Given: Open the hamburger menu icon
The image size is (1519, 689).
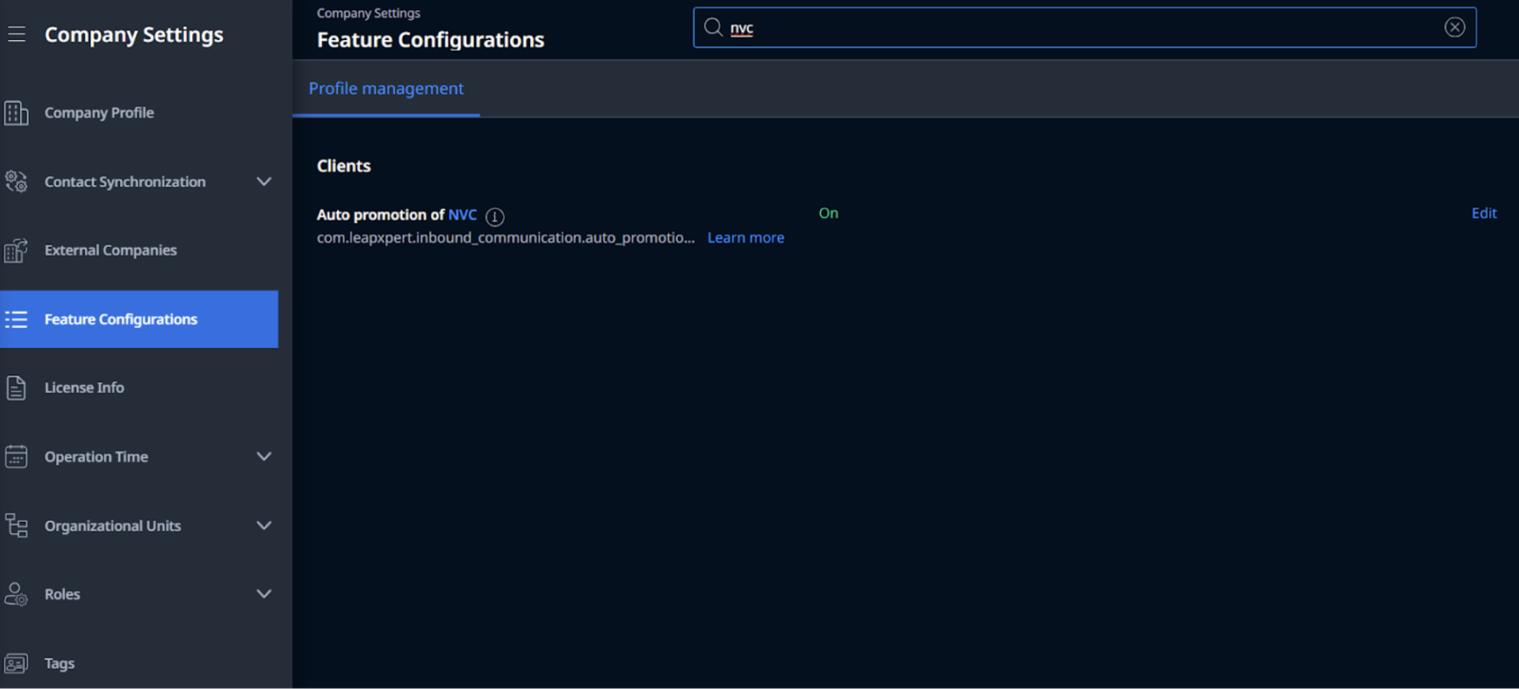Looking at the screenshot, I should [x=17, y=34].
